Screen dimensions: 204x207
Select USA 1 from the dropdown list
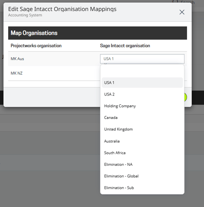(142, 82)
